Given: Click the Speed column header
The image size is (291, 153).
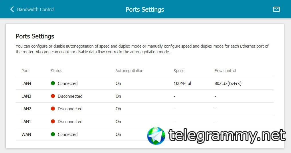Looking at the screenshot, I should pyautogui.click(x=179, y=71).
